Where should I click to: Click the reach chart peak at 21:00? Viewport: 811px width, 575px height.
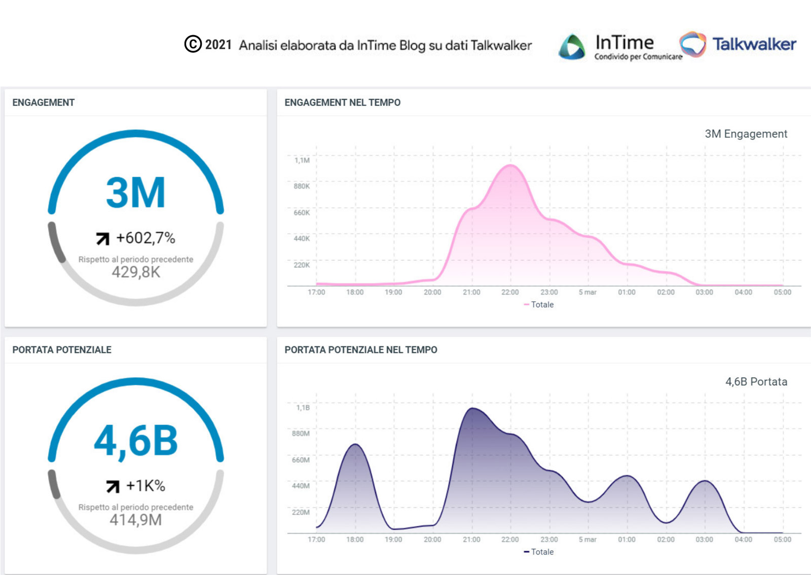(472, 408)
